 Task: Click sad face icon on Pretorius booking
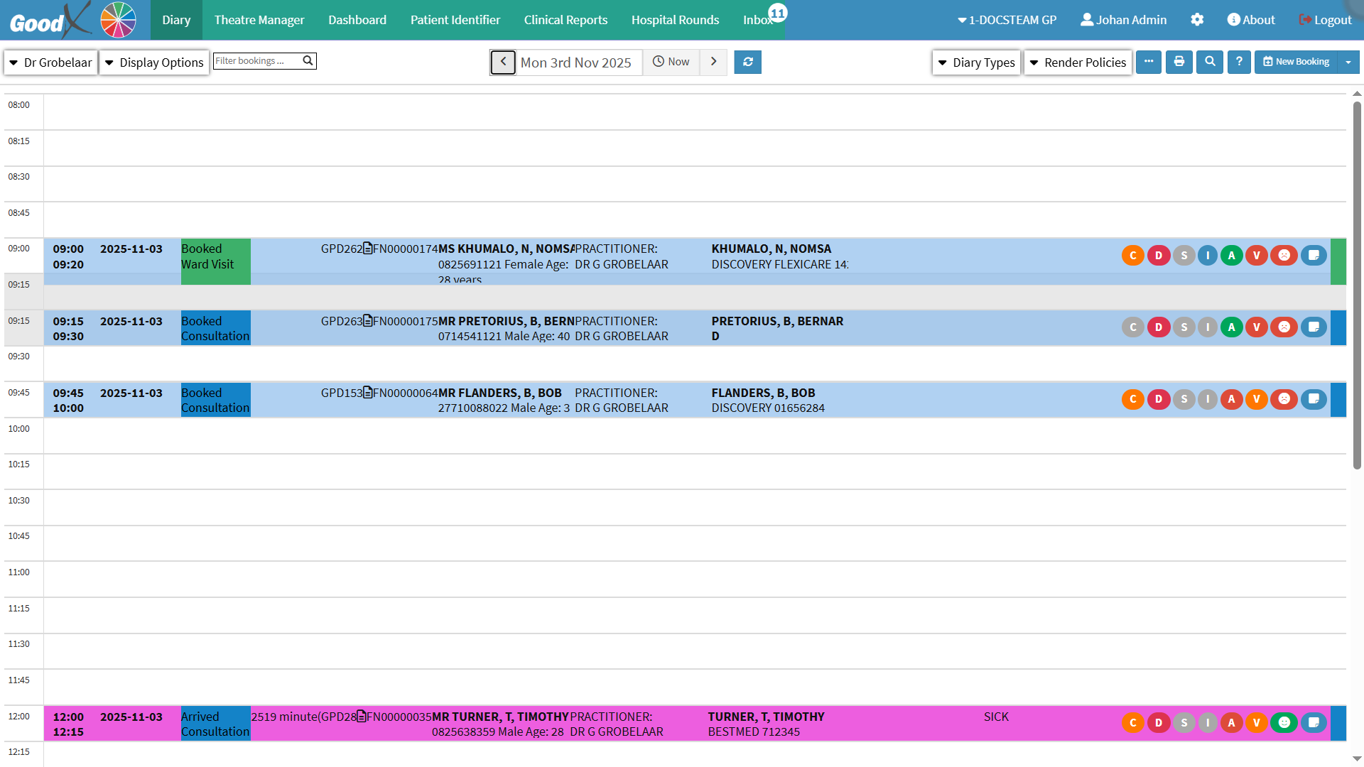click(1284, 327)
